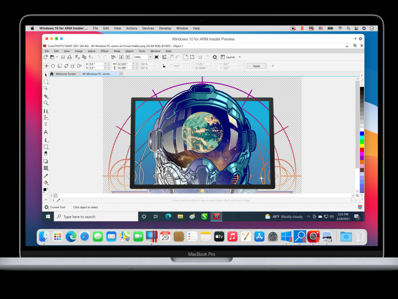Screen dimensions: 398x299
Task: Open File Explorer in Windows taskbar
Action: (x=180, y=216)
